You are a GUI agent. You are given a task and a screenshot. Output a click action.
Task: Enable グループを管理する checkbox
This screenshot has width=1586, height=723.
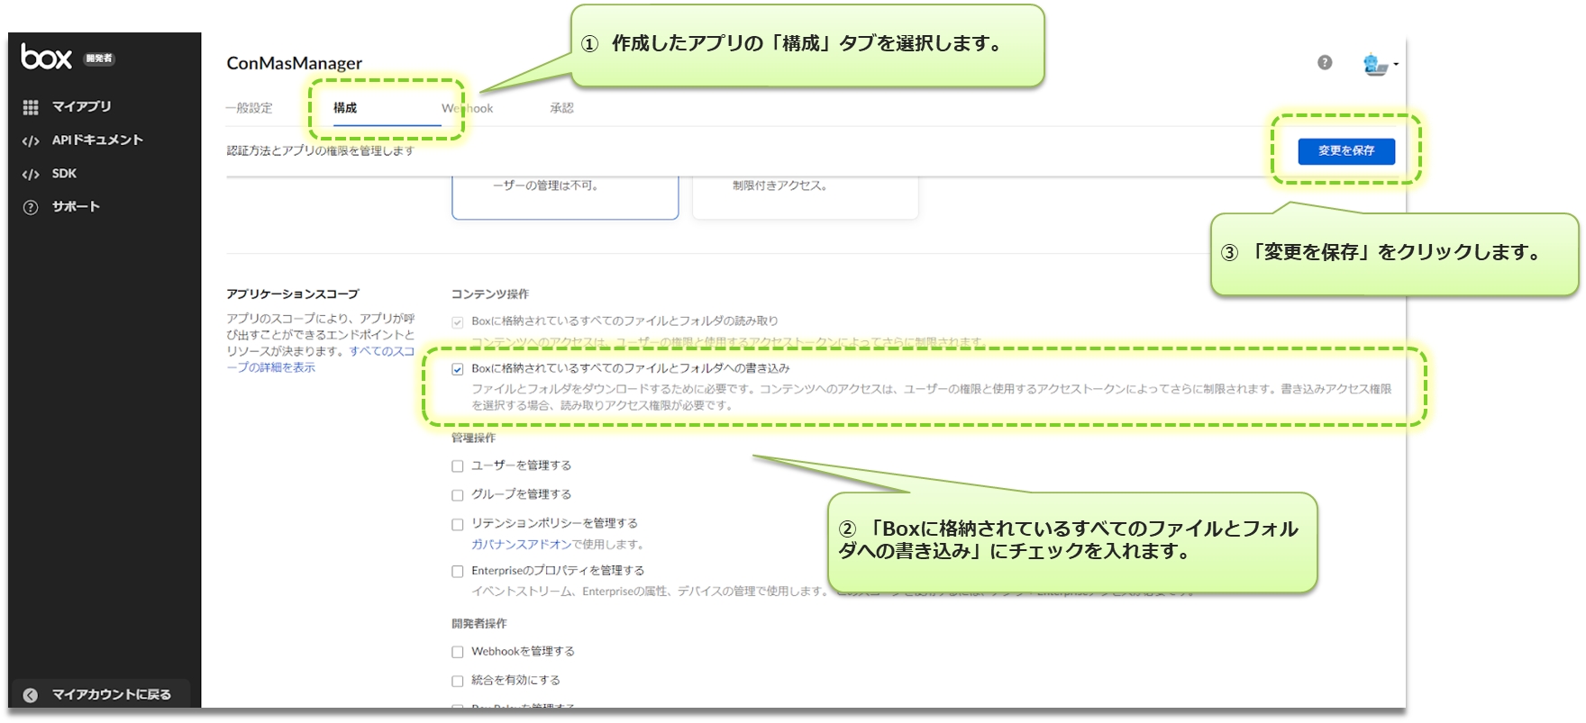[x=458, y=495]
